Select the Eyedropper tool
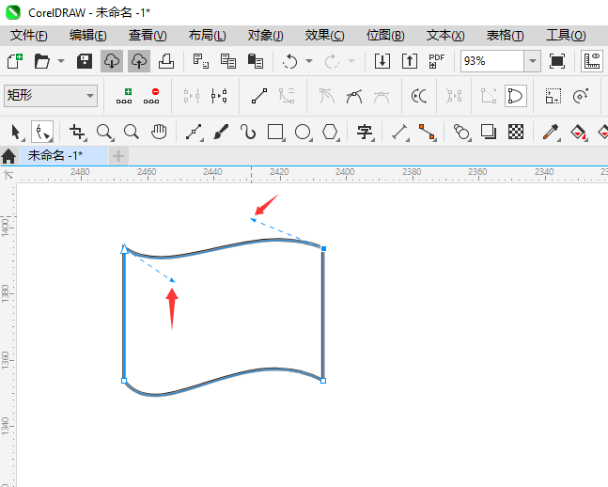The width and height of the screenshot is (608, 487). tap(551, 132)
